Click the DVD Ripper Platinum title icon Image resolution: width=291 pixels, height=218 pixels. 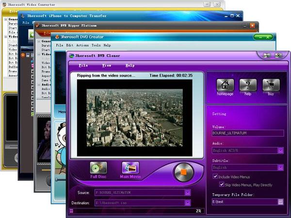[x=37, y=25]
